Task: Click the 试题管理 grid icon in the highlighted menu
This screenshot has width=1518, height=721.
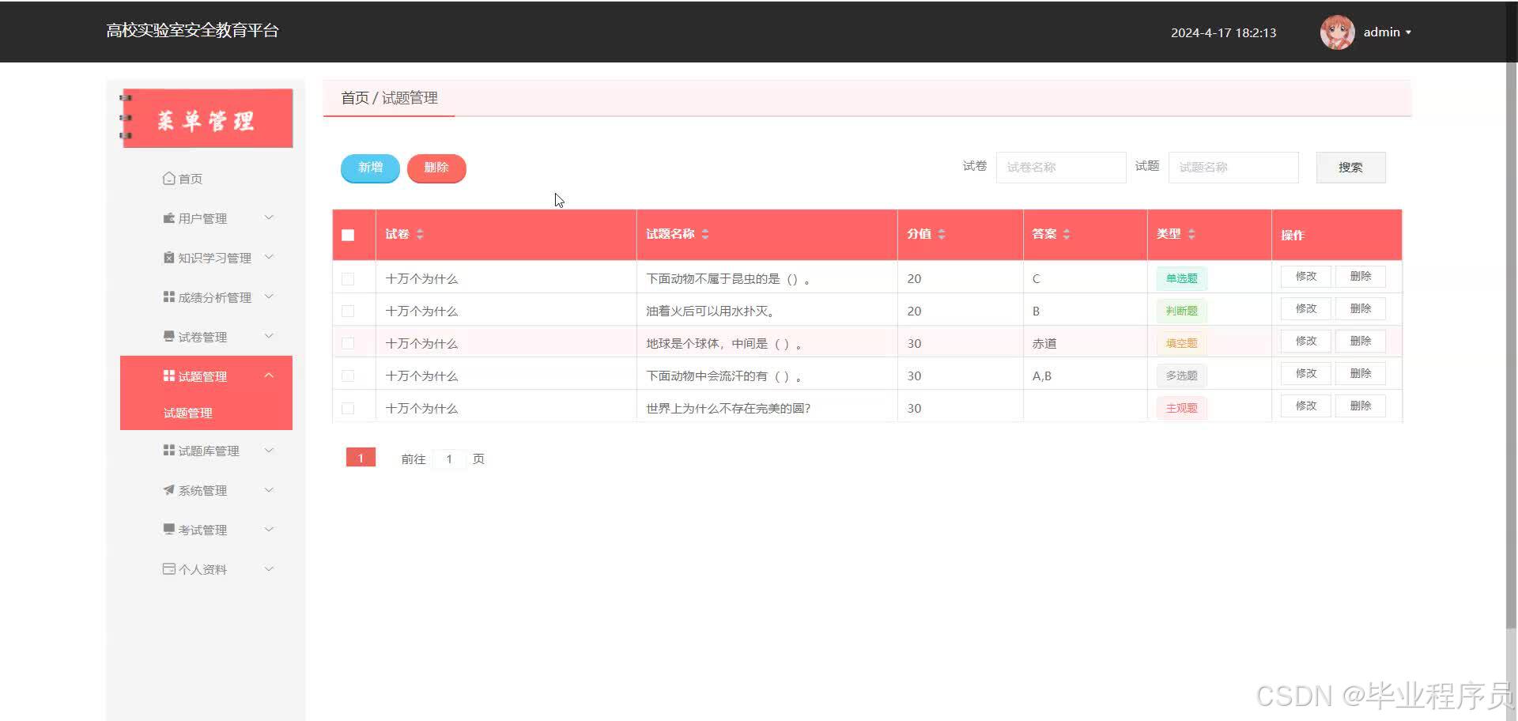Action: [168, 376]
